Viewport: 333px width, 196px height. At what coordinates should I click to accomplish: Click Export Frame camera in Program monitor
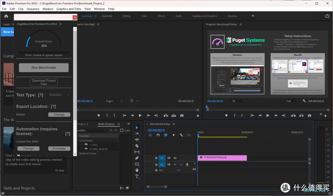pos(310,115)
